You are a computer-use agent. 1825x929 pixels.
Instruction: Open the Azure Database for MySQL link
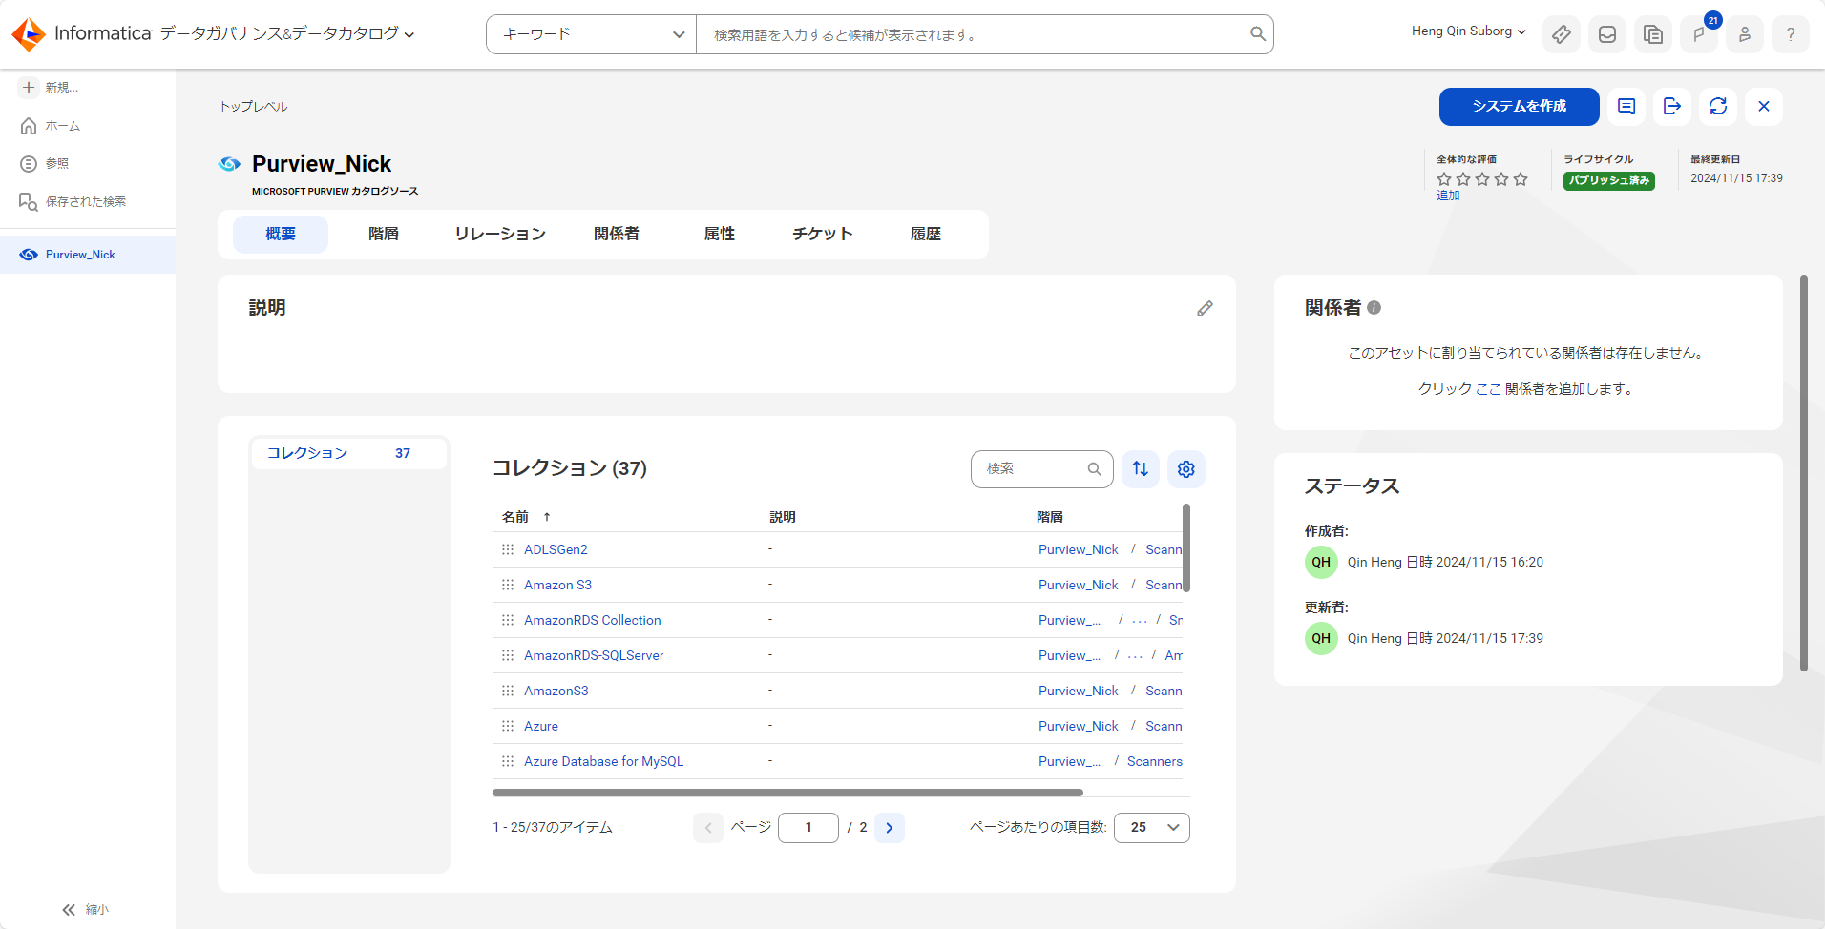(x=604, y=761)
